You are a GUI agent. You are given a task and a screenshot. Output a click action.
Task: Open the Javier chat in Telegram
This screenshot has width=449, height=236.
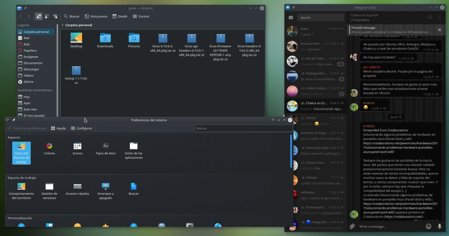click(316, 31)
